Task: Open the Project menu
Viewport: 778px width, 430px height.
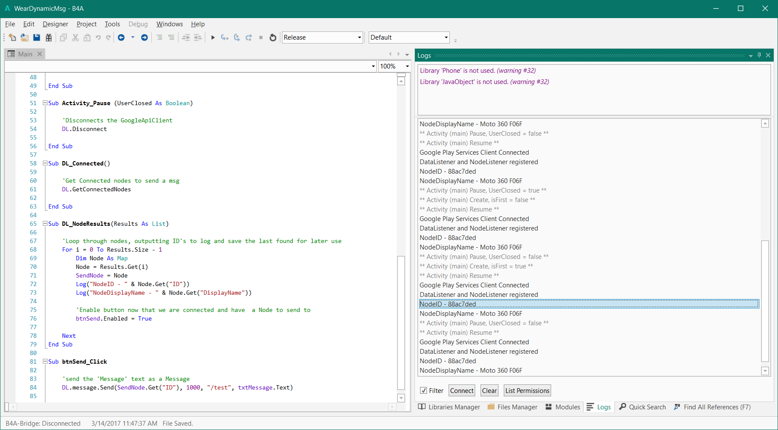Action: tap(87, 24)
